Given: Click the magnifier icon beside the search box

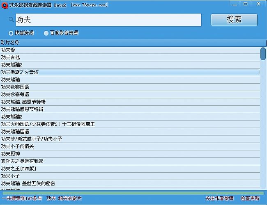Looking at the screenshot, I should [x=11, y=19].
